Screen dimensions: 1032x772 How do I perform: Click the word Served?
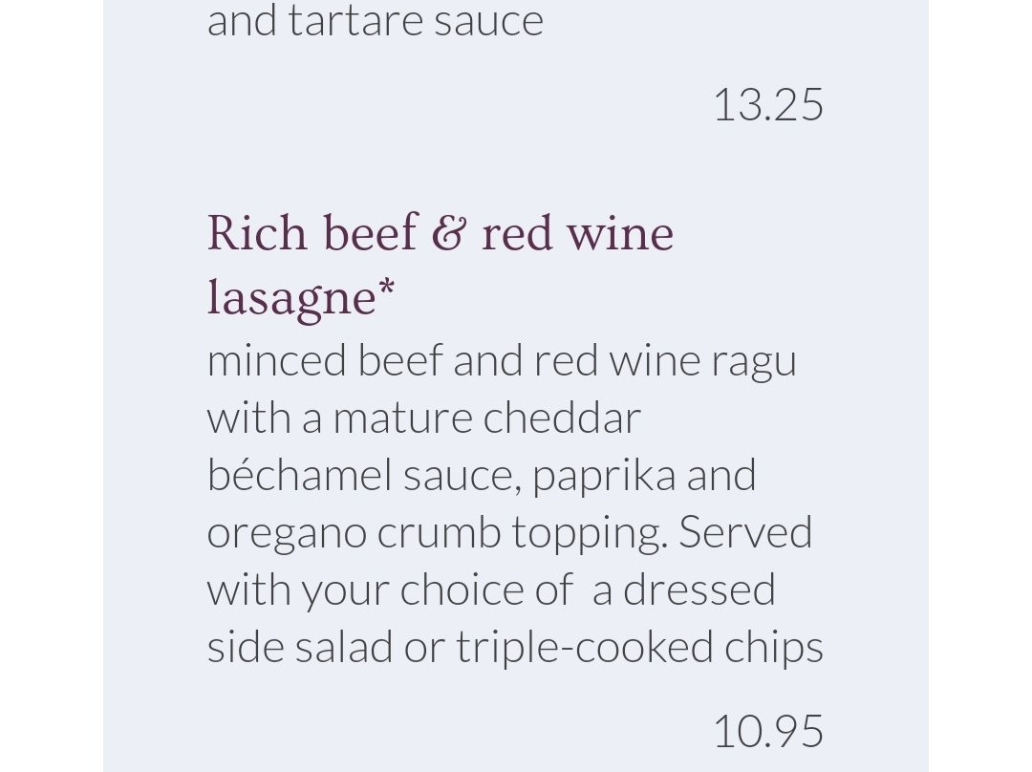coord(745,532)
